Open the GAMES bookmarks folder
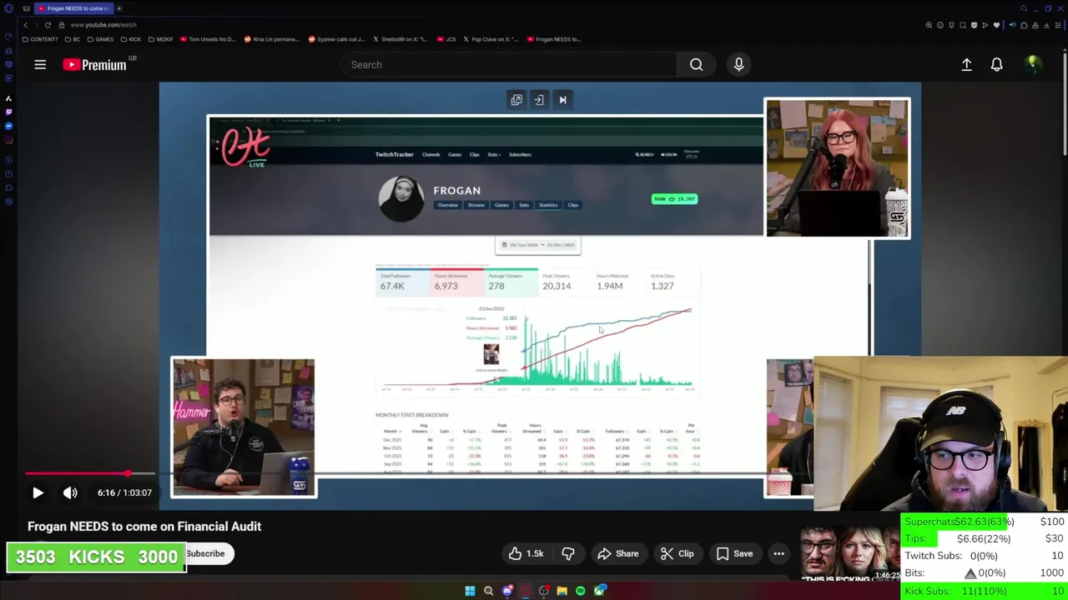 pos(100,39)
